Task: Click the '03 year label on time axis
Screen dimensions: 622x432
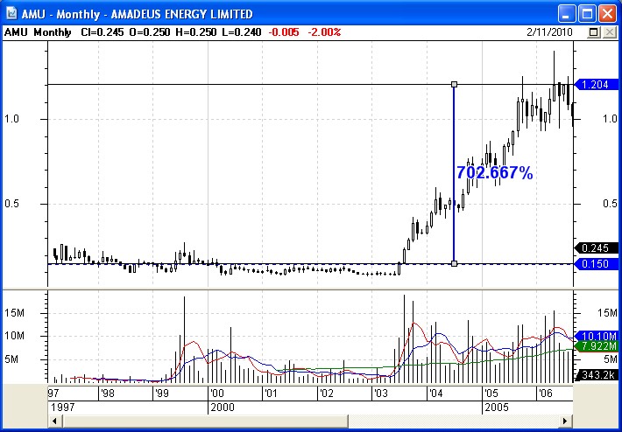Action: [380, 394]
